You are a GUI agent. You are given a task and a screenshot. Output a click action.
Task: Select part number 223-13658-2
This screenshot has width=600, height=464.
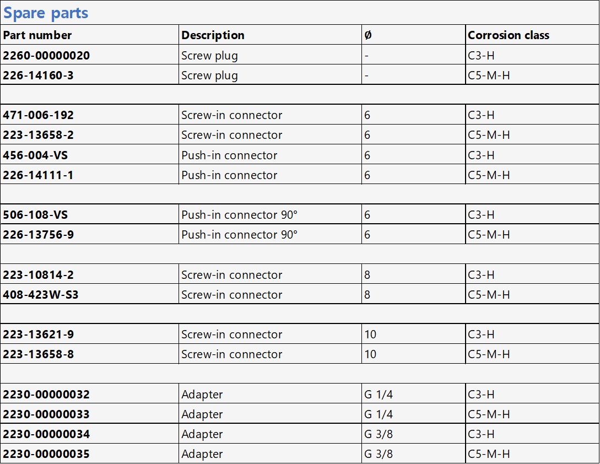39,135
